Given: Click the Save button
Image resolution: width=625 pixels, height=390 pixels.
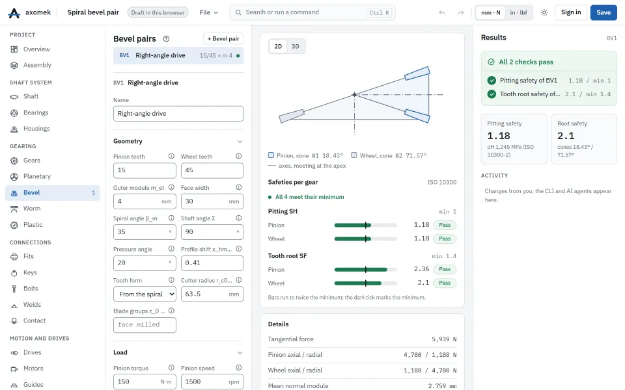Looking at the screenshot, I should [604, 13].
